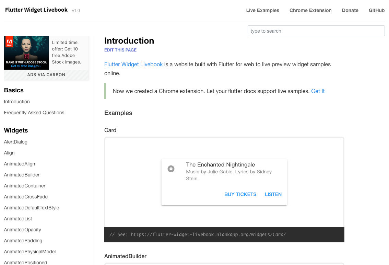
Task: Open Live Examples in top navigation
Action: click(x=262, y=10)
